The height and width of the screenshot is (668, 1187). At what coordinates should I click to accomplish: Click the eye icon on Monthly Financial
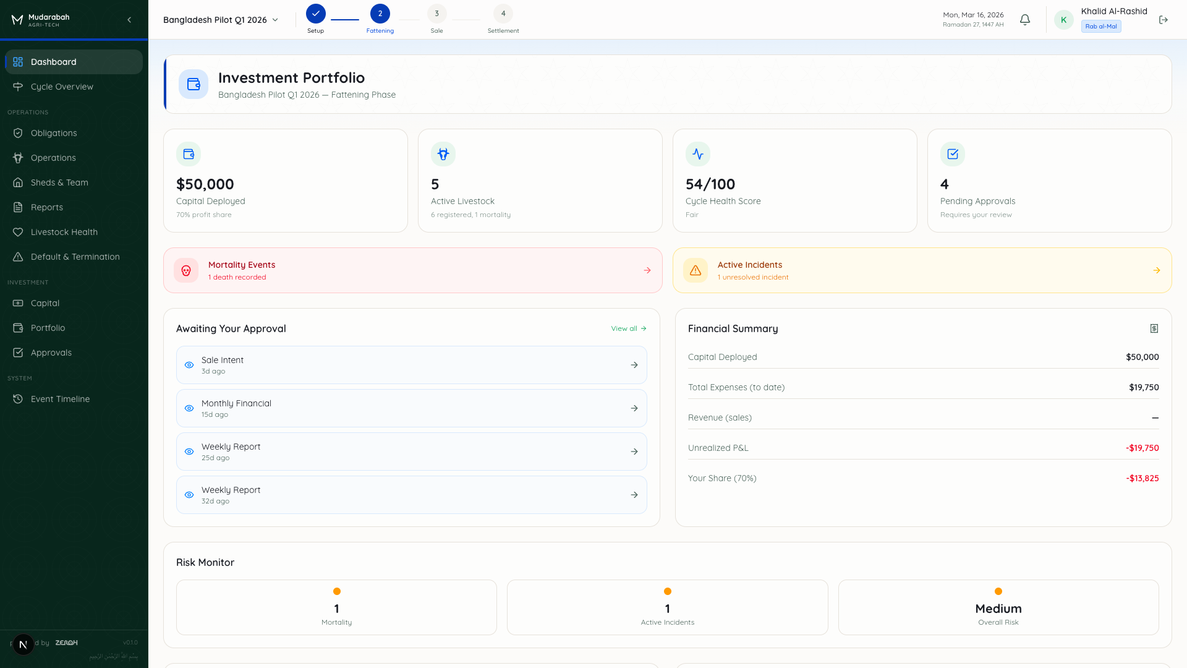[189, 408]
